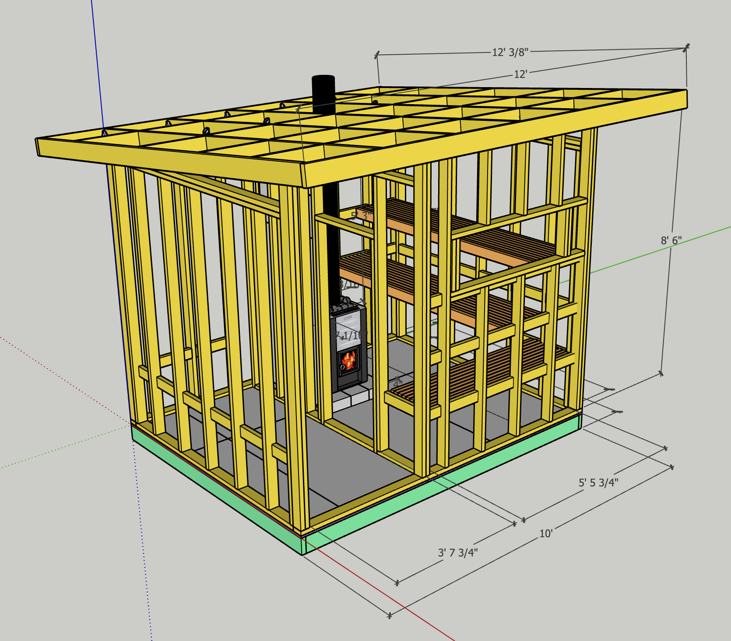731x641 pixels.
Task: Select the 10' floor width dimension
Action: pos(546,533)
